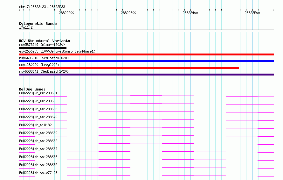
Task: Open the nsv6496010 (Sedlazeck2020) label
Action: 44,58
